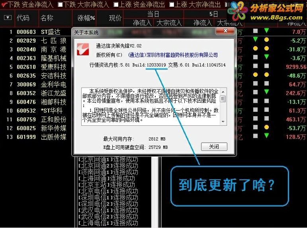Click the green triangle in the 7.0万 row
The width and height of the screenshot is (307, 228).
266,31
